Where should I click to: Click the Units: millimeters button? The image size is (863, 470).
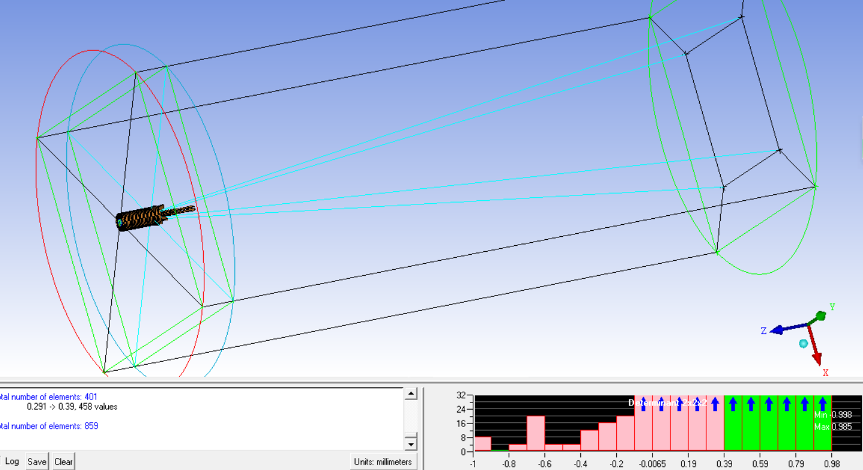pyautogui.click(x=383, y=461)
